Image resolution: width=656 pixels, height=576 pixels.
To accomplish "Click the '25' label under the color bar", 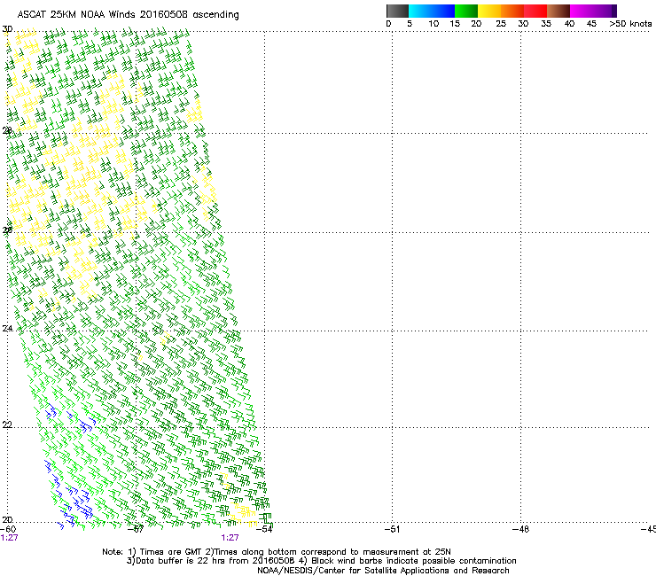I will pyautogui.click(x=501, y=24).
